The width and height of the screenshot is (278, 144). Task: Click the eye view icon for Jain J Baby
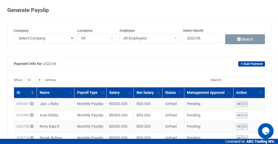tap(239, 104)
